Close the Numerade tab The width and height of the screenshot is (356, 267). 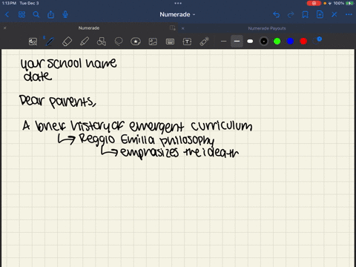click(4, 28)
